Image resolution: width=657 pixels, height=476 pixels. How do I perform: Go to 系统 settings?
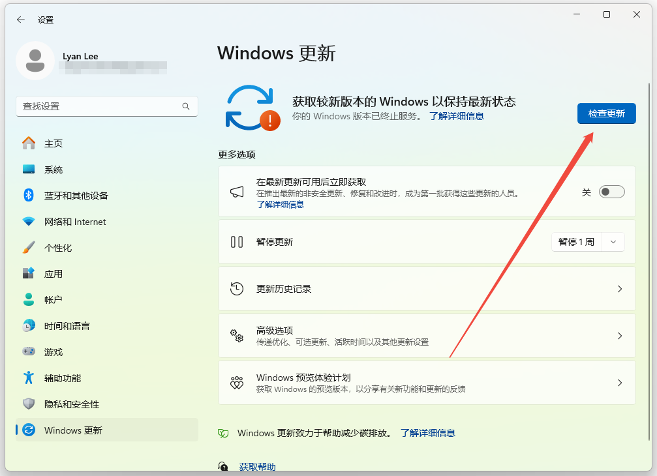pos(107,169)
